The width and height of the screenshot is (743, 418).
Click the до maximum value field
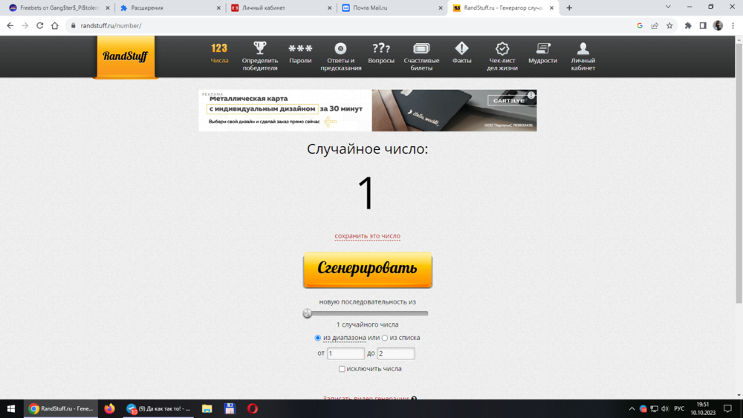[396, 353]
